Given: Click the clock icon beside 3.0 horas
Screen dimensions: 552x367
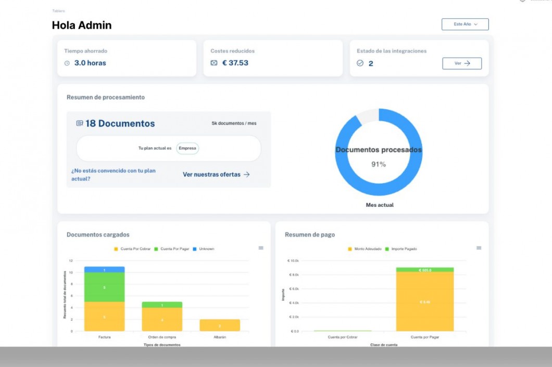Looking at the screenshot, I should tap(67, 63).
